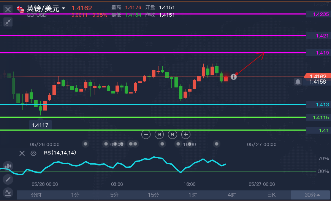Select the 1.421 magenta level label
Screen dimensions: 331x201
point(318,36)
